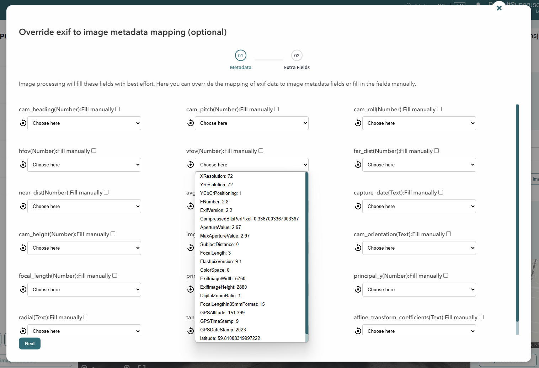Screen dimensions: 539x368
Task: Expand the focal_length Choose here dropdown
Action: [84, 289]
